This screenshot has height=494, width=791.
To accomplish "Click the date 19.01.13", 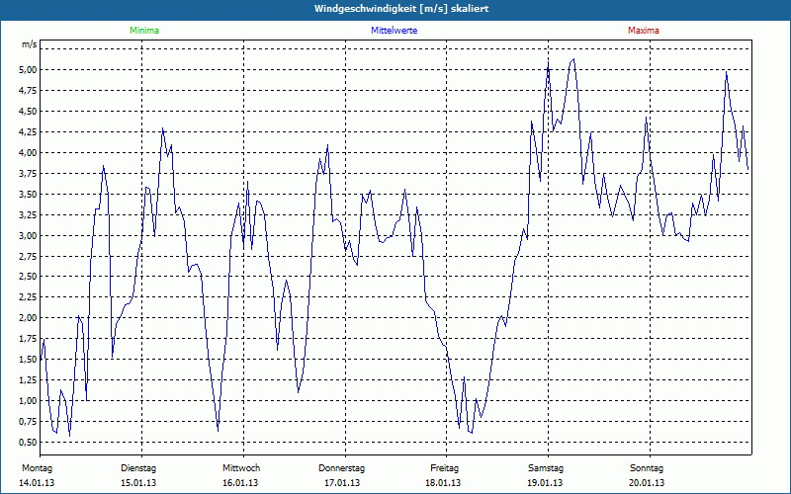I will point(545,483).
